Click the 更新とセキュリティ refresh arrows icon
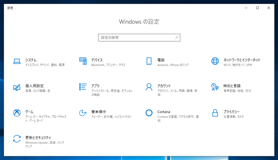The height and width of the screenshot is (160, 278). (17, 139)
